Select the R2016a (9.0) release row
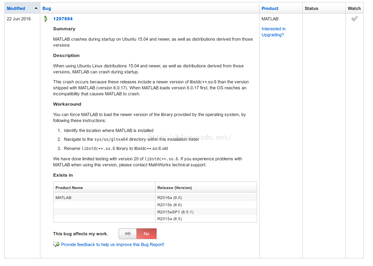 (x=170, y=197)
